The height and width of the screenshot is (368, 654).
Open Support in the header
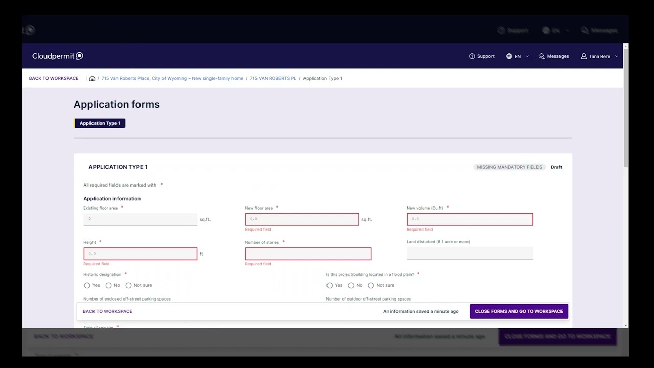[482, 56]
